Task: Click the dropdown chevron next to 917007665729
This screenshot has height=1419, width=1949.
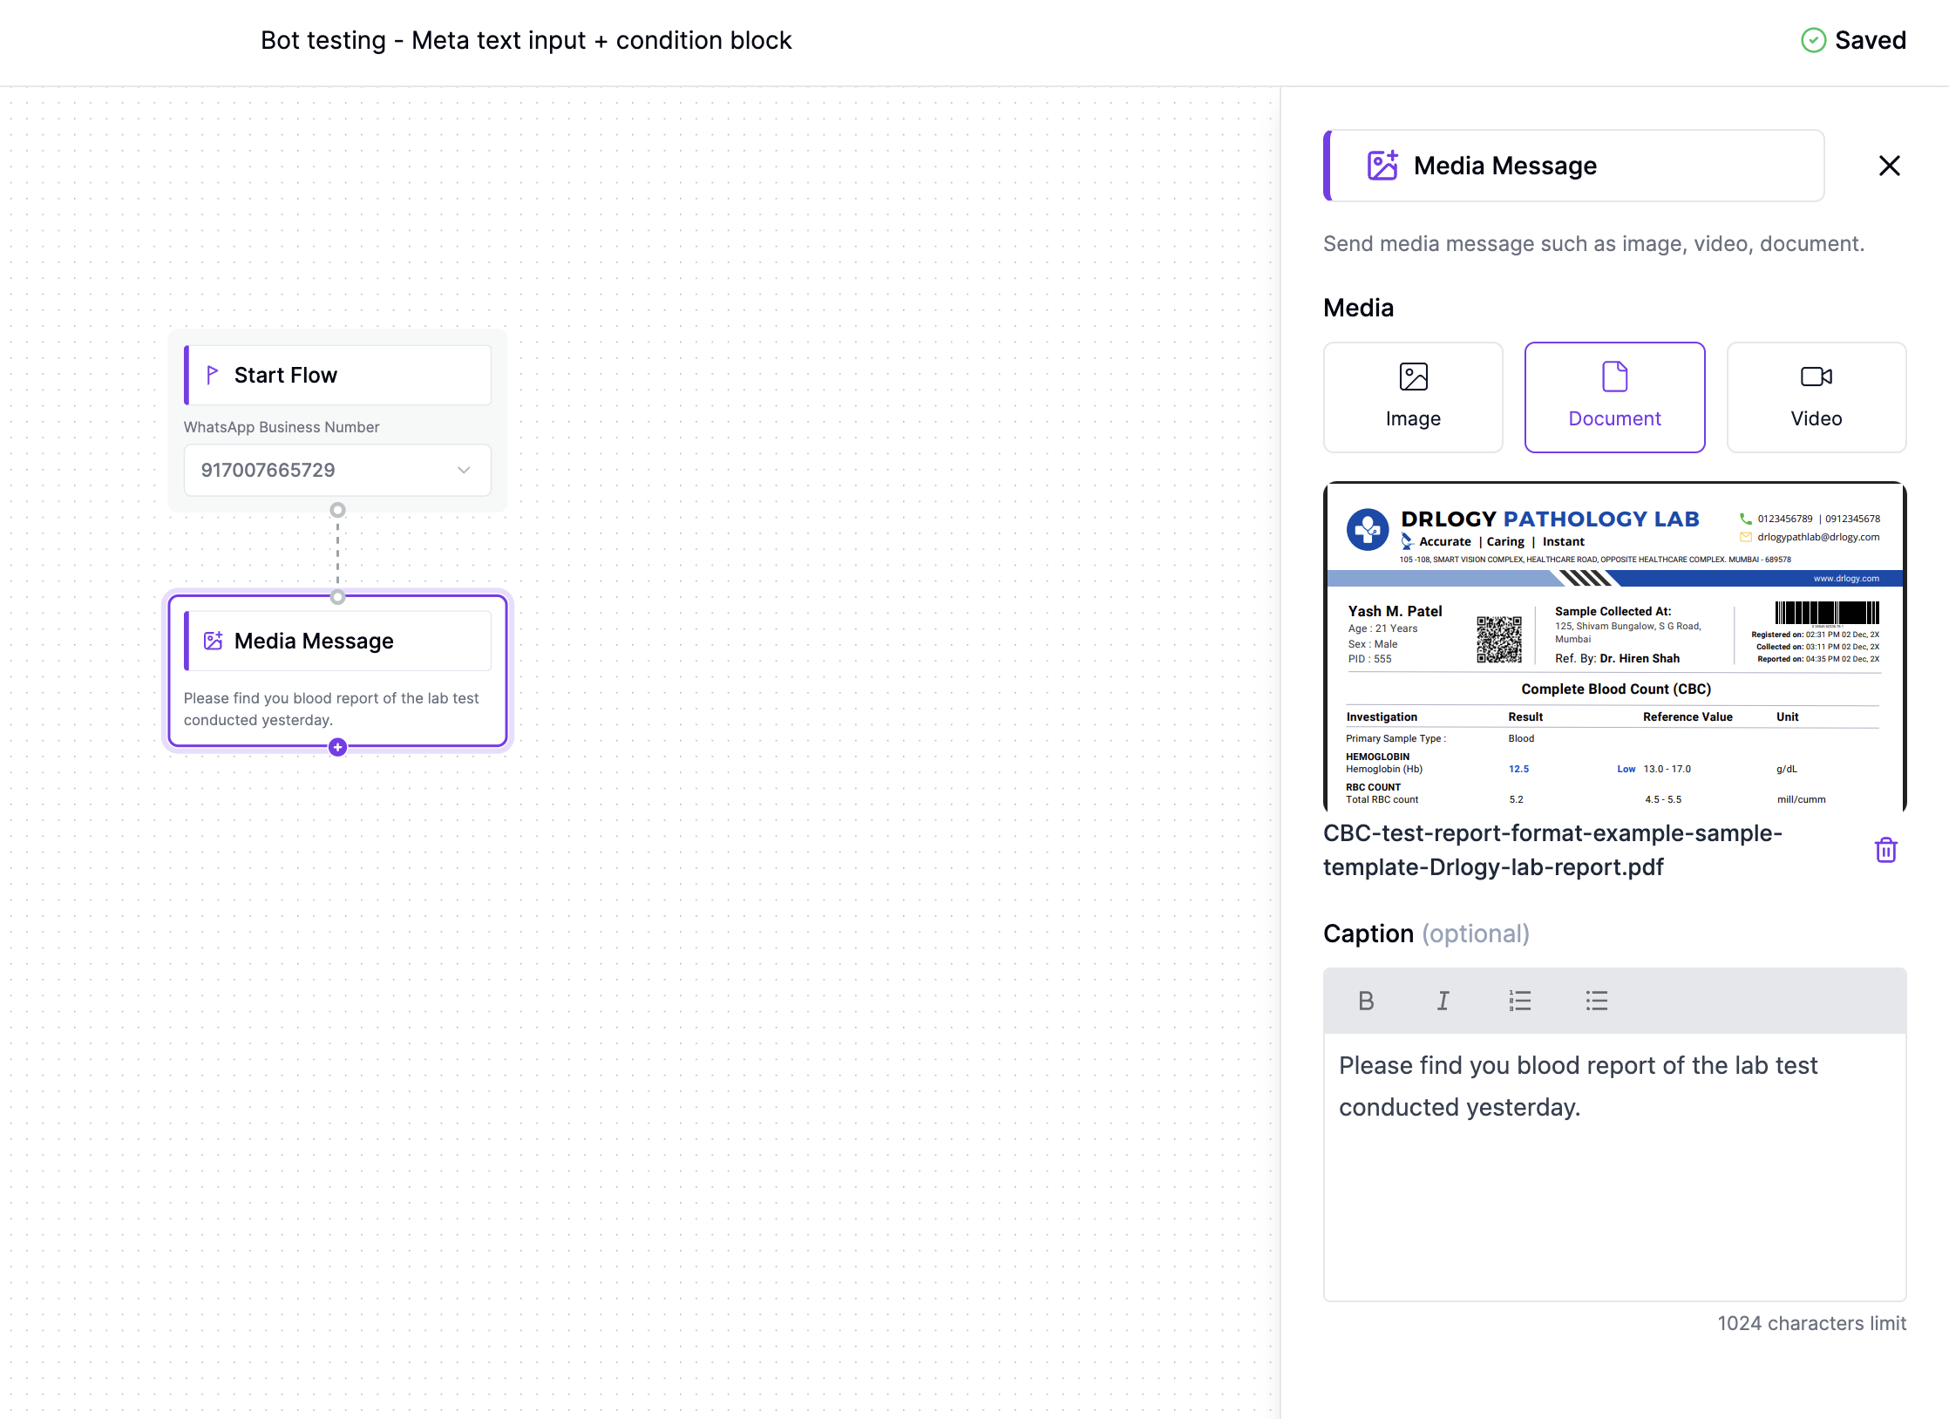Action: [x=464, y=470]
